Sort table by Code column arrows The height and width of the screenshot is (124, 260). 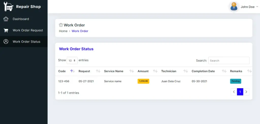click(73, 71)
